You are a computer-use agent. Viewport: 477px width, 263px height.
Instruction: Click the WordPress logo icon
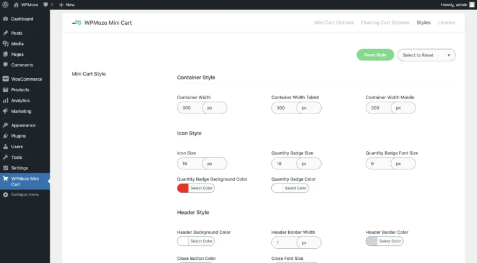[x=5, y=4]
